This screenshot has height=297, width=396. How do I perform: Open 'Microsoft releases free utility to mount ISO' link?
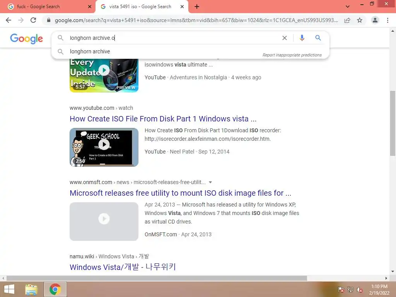pos(181,193)
